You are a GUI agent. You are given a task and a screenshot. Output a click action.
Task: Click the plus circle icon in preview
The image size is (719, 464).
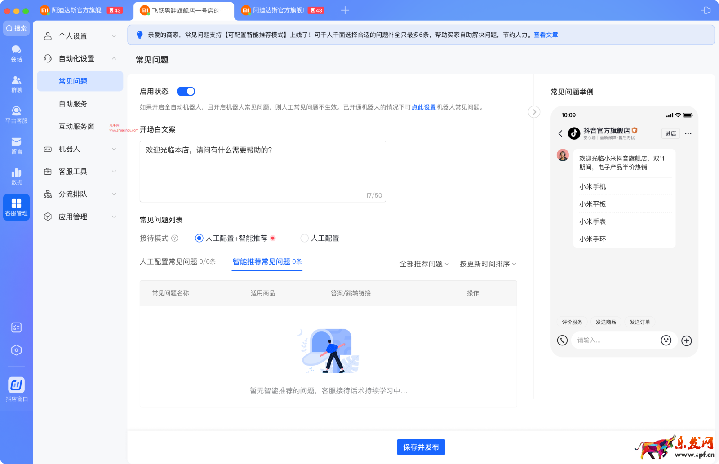[687, 341]
